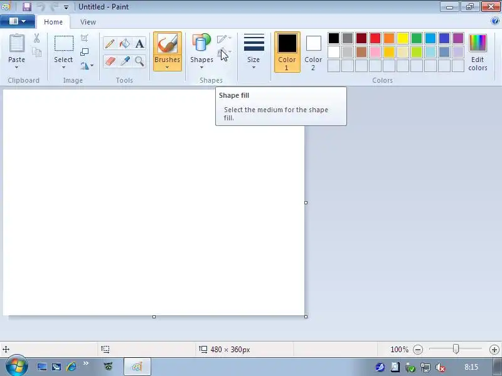Viewport: 502px width, 376px height.
Task: Select Color 1 foreground box
Action: coord(287,52)
